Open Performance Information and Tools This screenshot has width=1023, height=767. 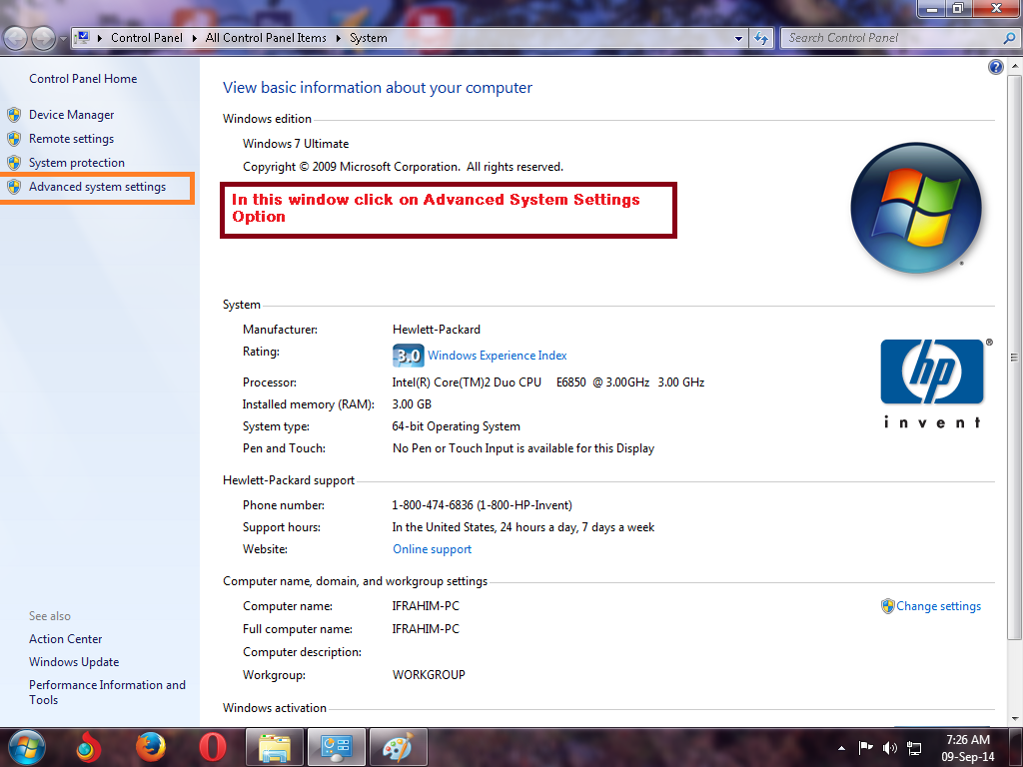[x=107, y=692]
